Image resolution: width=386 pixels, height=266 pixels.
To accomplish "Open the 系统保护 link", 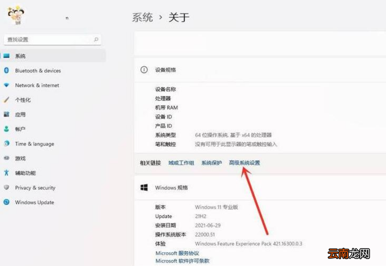I will 212,163.
